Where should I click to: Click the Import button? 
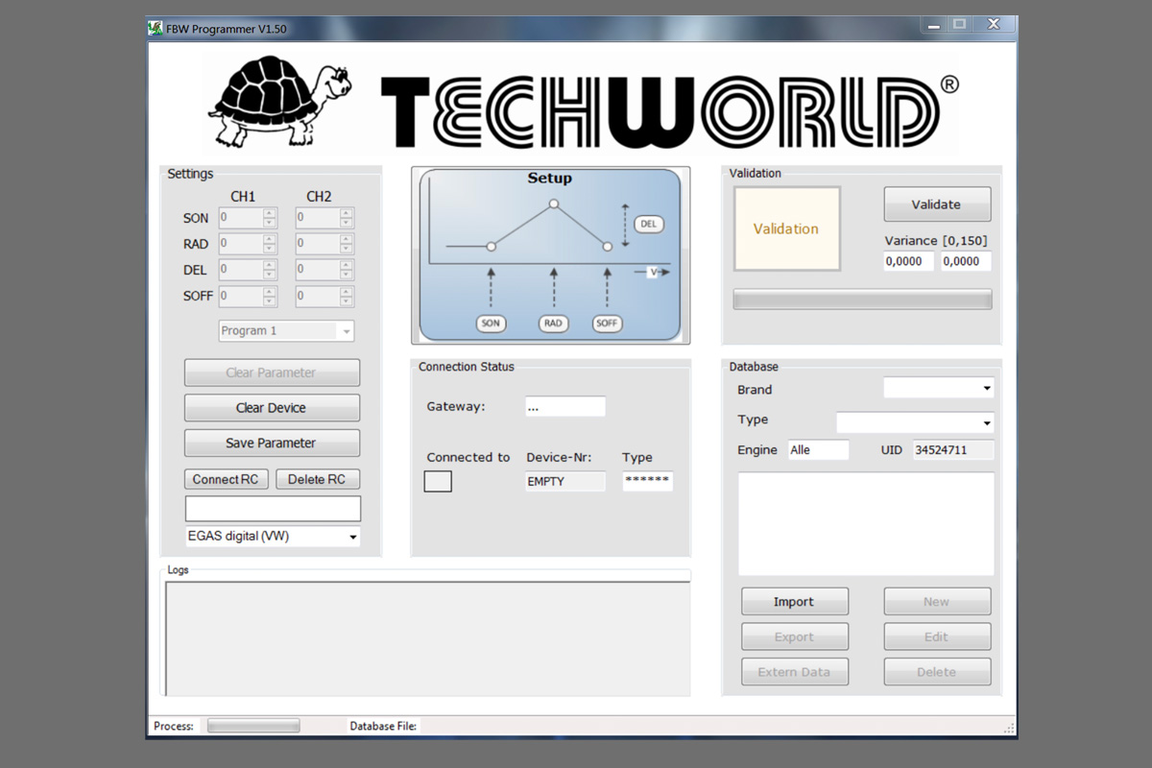[795, 602]
